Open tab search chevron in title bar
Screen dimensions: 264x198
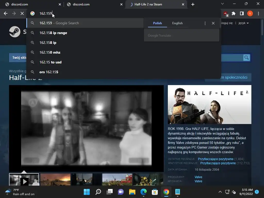pyautogui.click(x=222, y=4)
